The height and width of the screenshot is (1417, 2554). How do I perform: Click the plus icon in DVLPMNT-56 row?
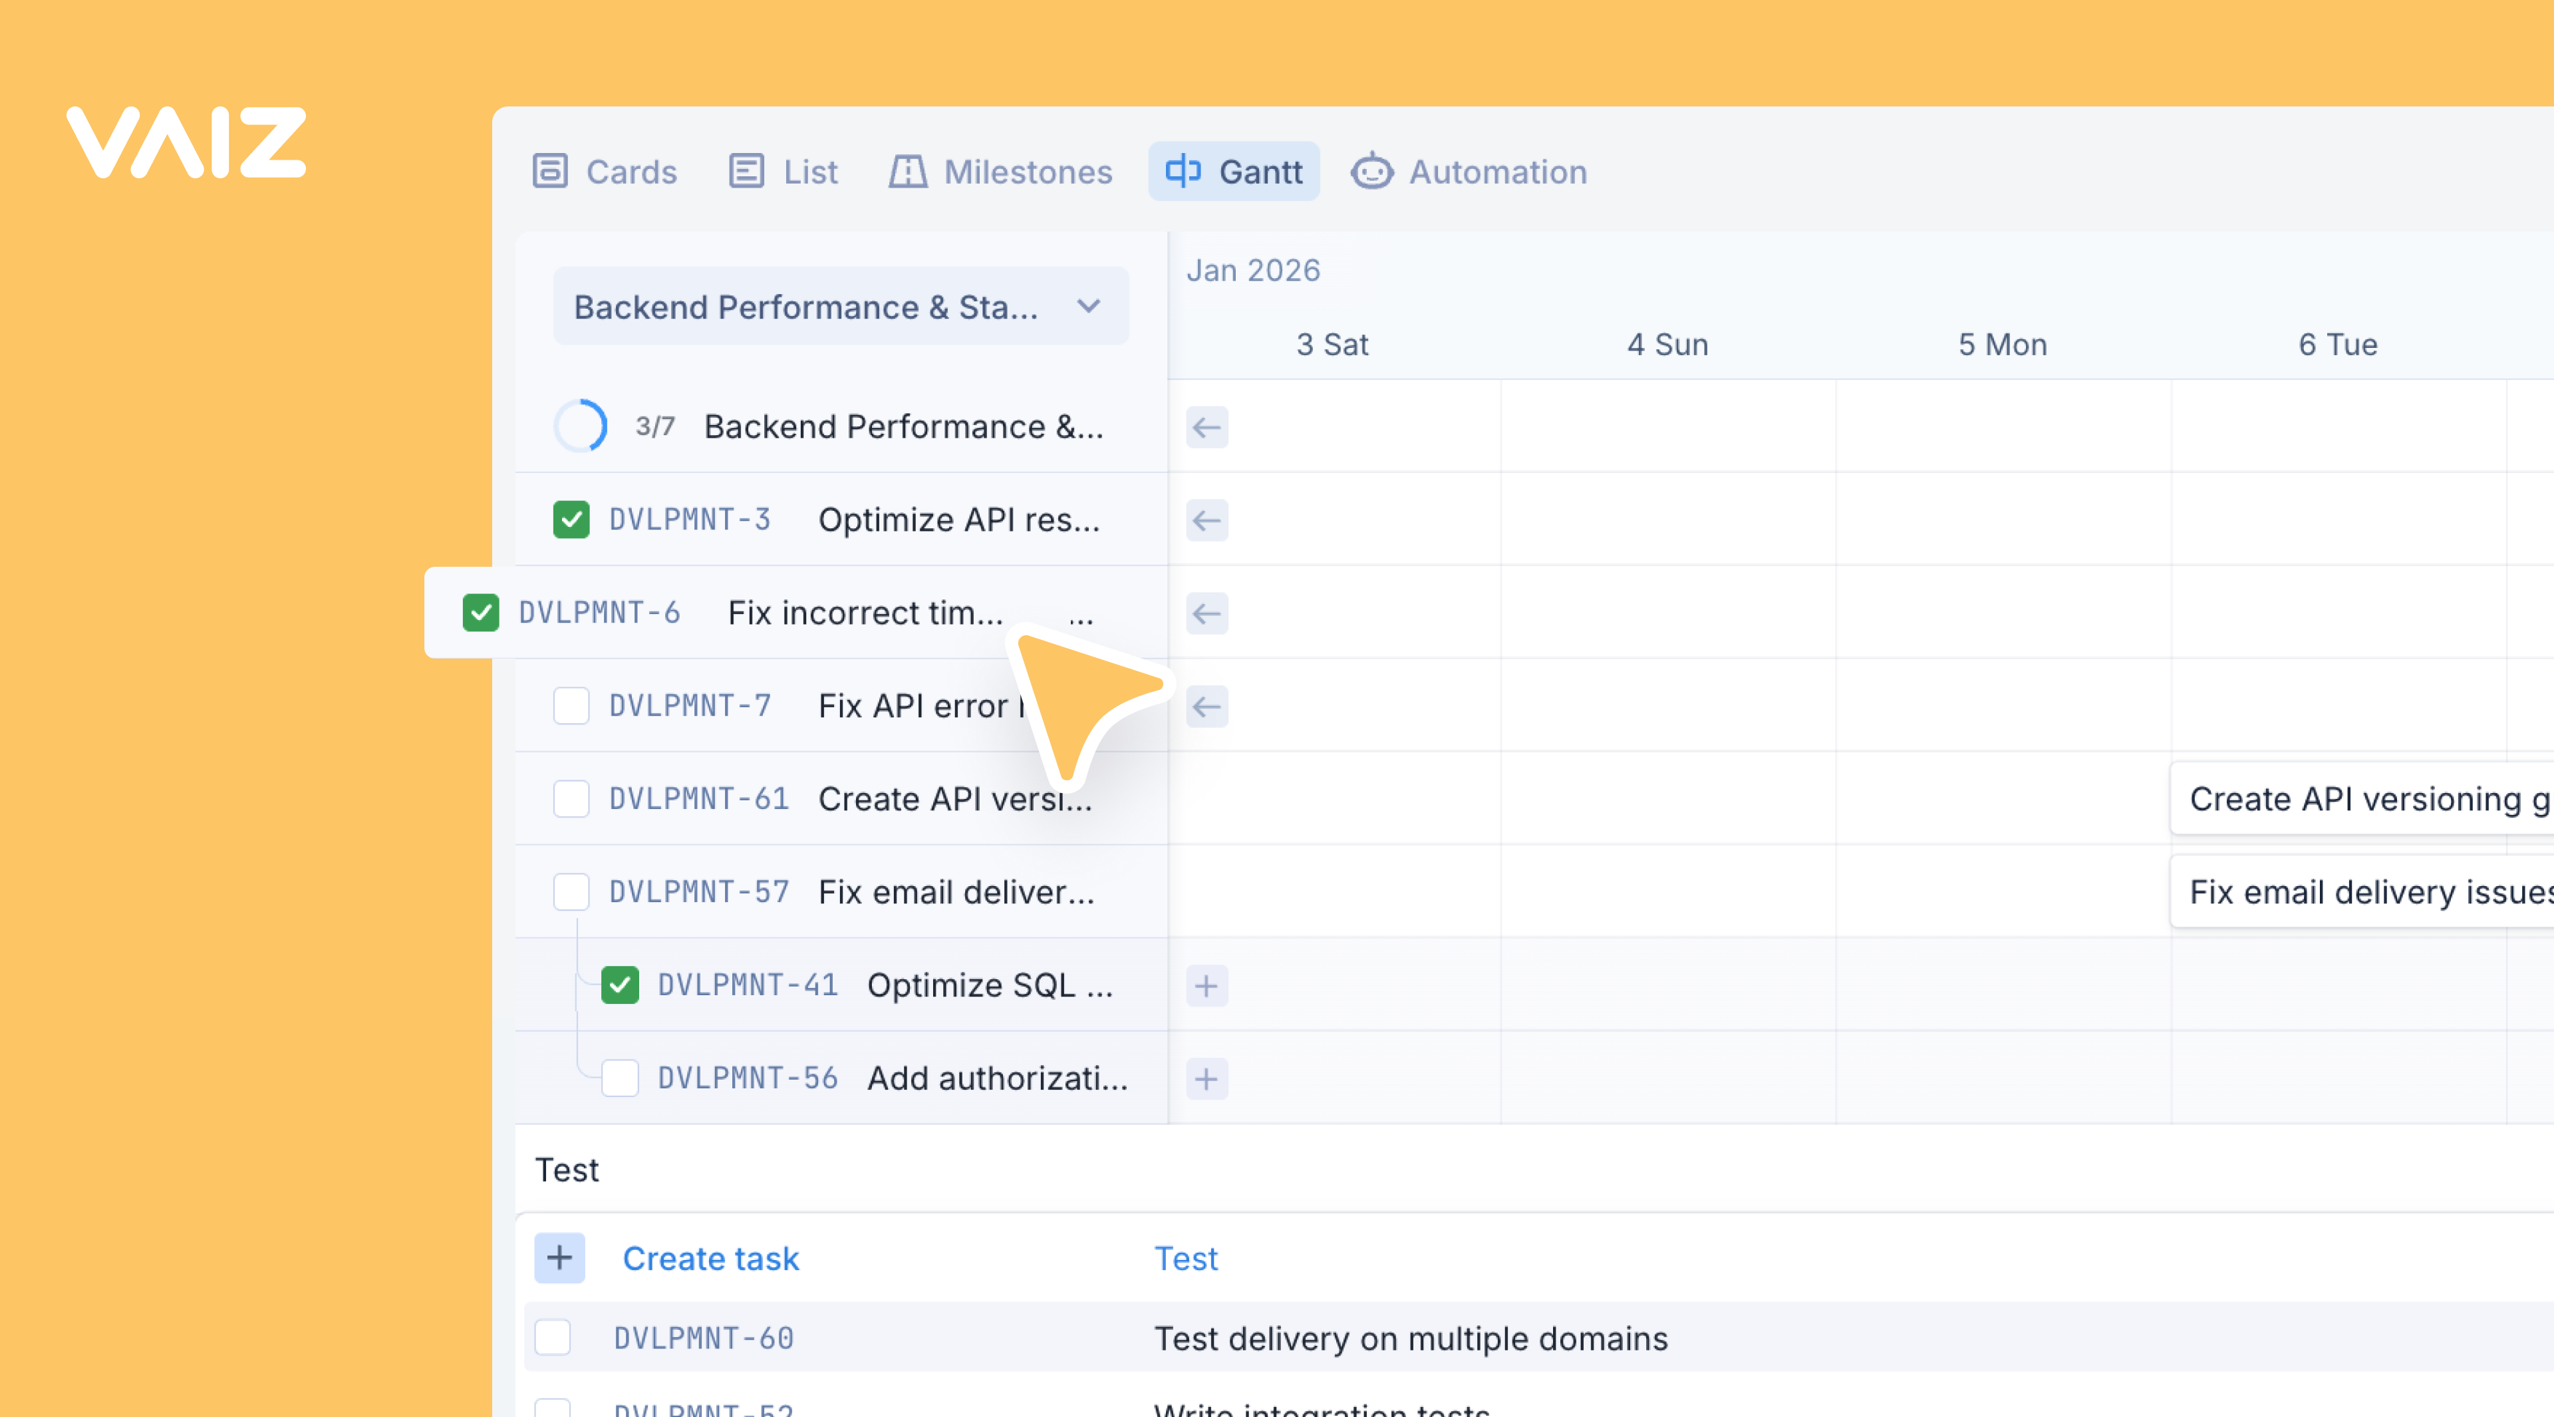point(1206,1079)
